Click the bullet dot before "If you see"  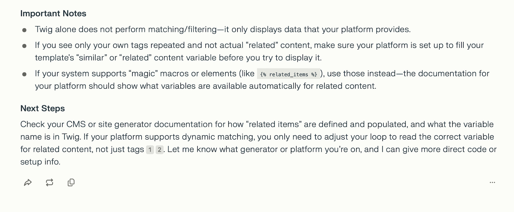(x=24, y=46)
